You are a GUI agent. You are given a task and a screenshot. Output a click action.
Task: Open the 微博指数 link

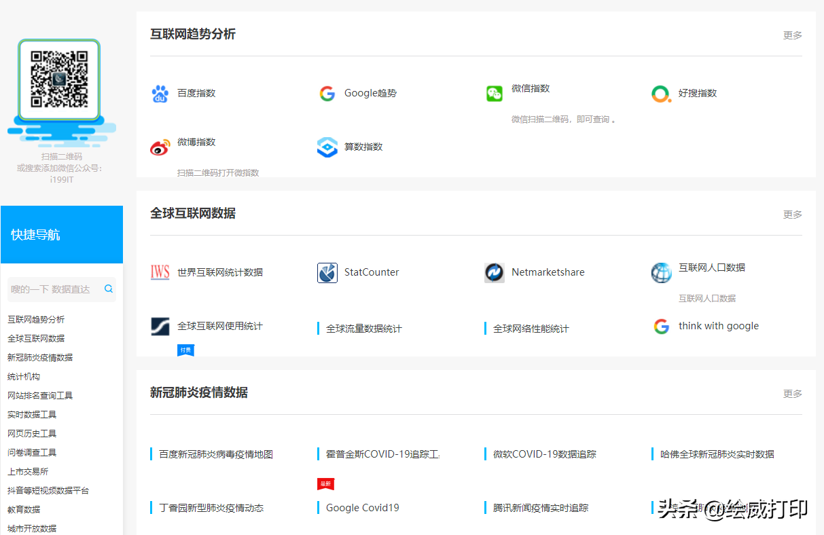tap(196, 142)
